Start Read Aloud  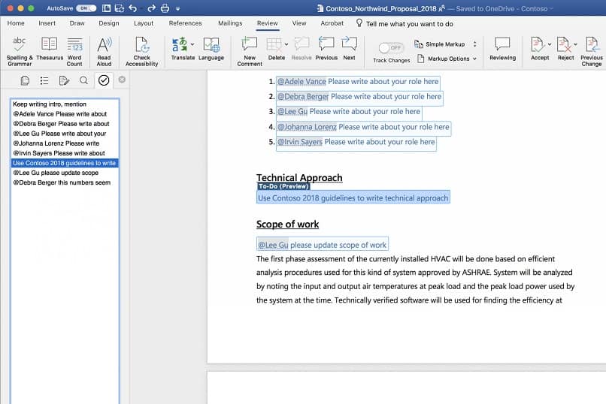[x=104, y=45]
